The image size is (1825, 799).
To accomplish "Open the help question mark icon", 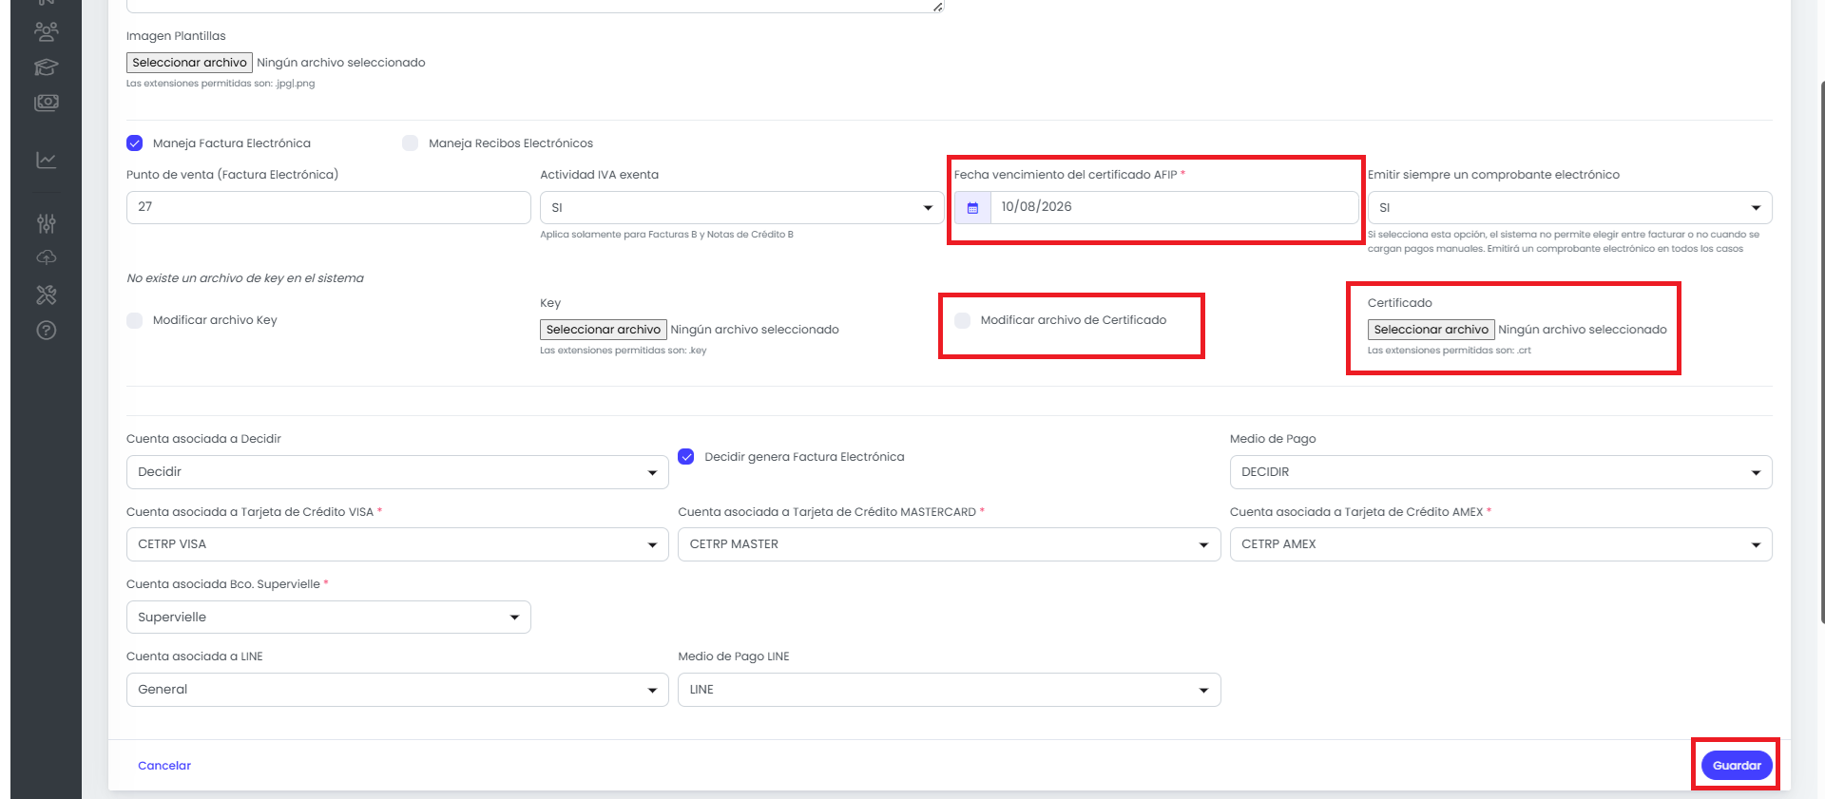I will tap(46, 331).
